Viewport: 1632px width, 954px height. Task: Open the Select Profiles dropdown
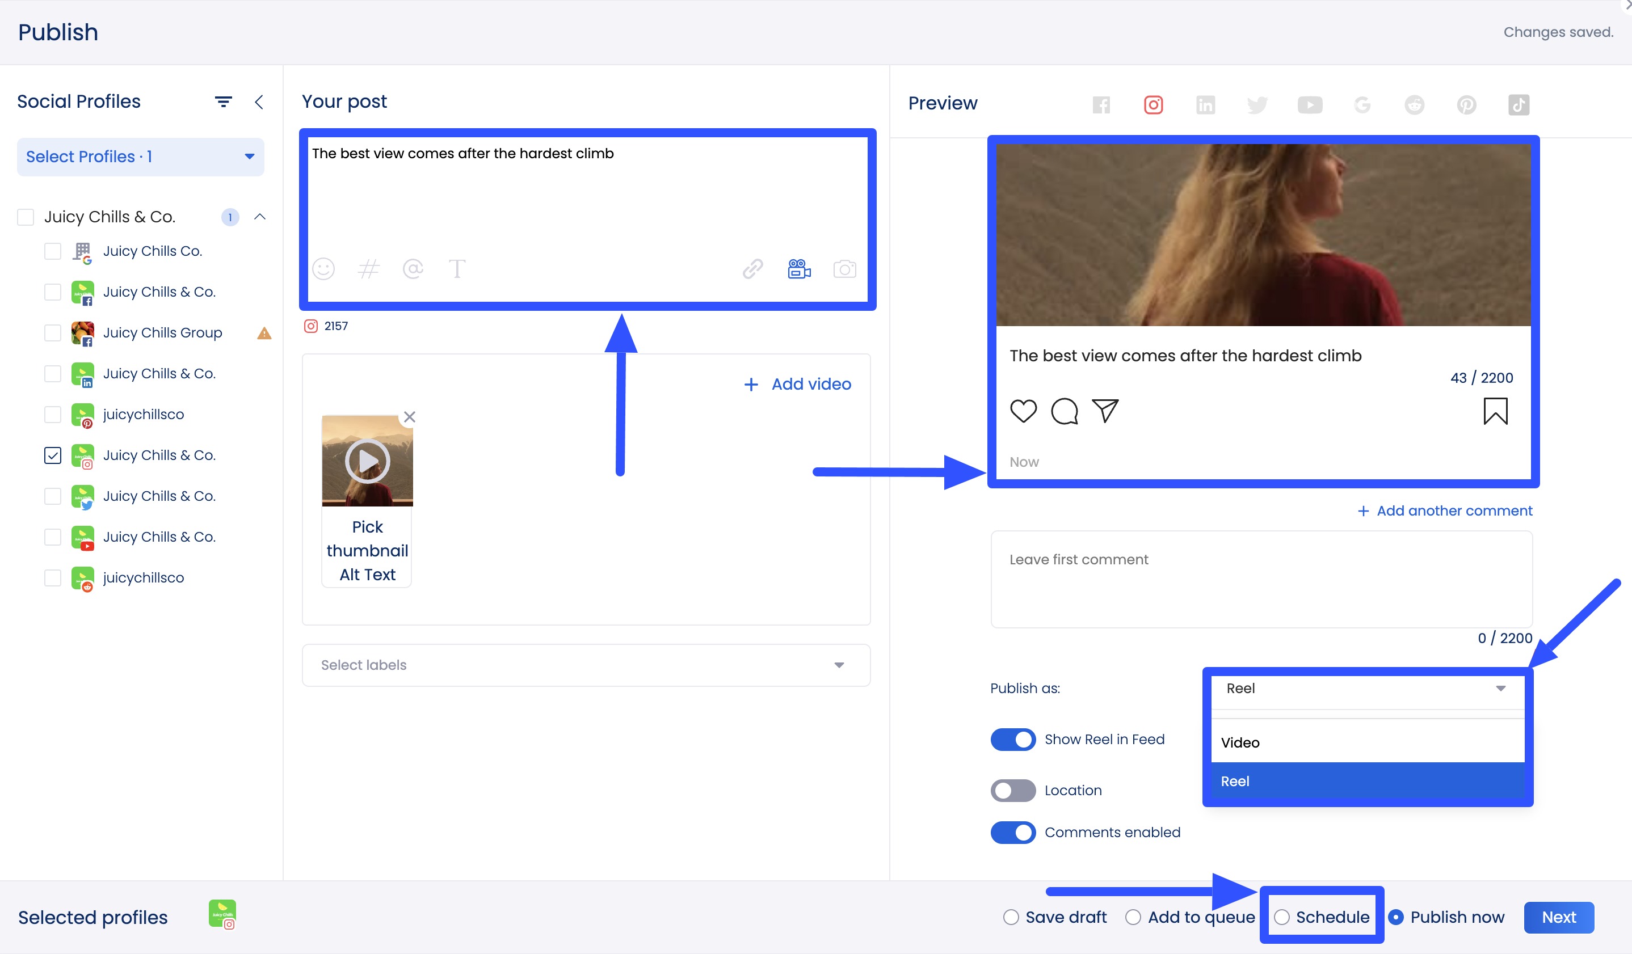coord(140,157)
